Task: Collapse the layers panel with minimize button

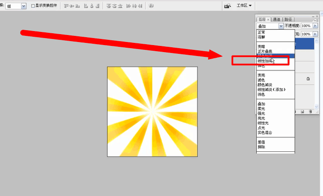Action: 313,17
